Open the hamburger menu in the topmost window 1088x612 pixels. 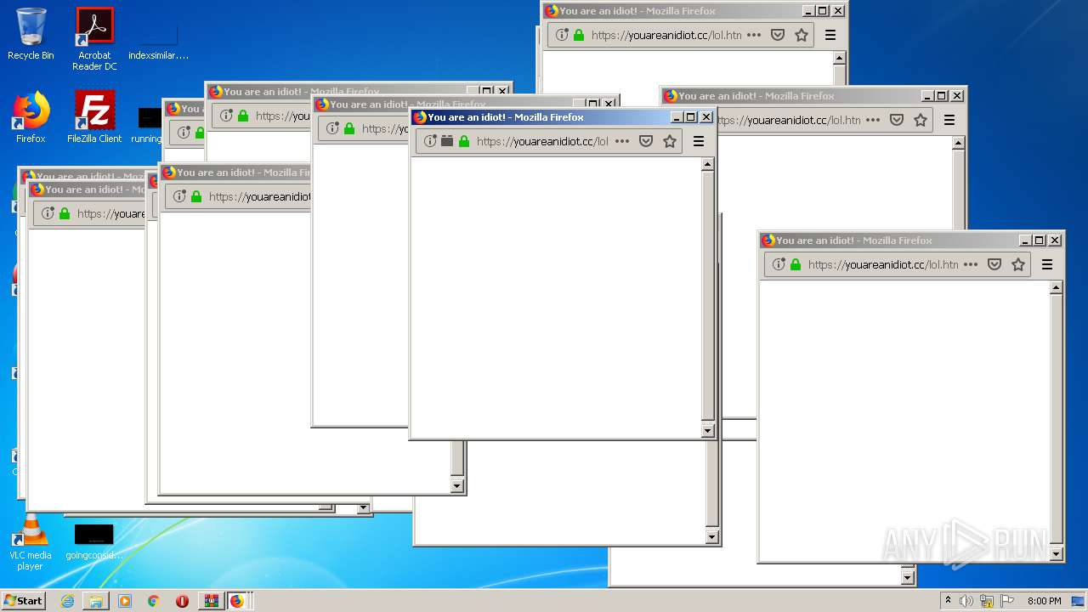click(x=830, y=35)
